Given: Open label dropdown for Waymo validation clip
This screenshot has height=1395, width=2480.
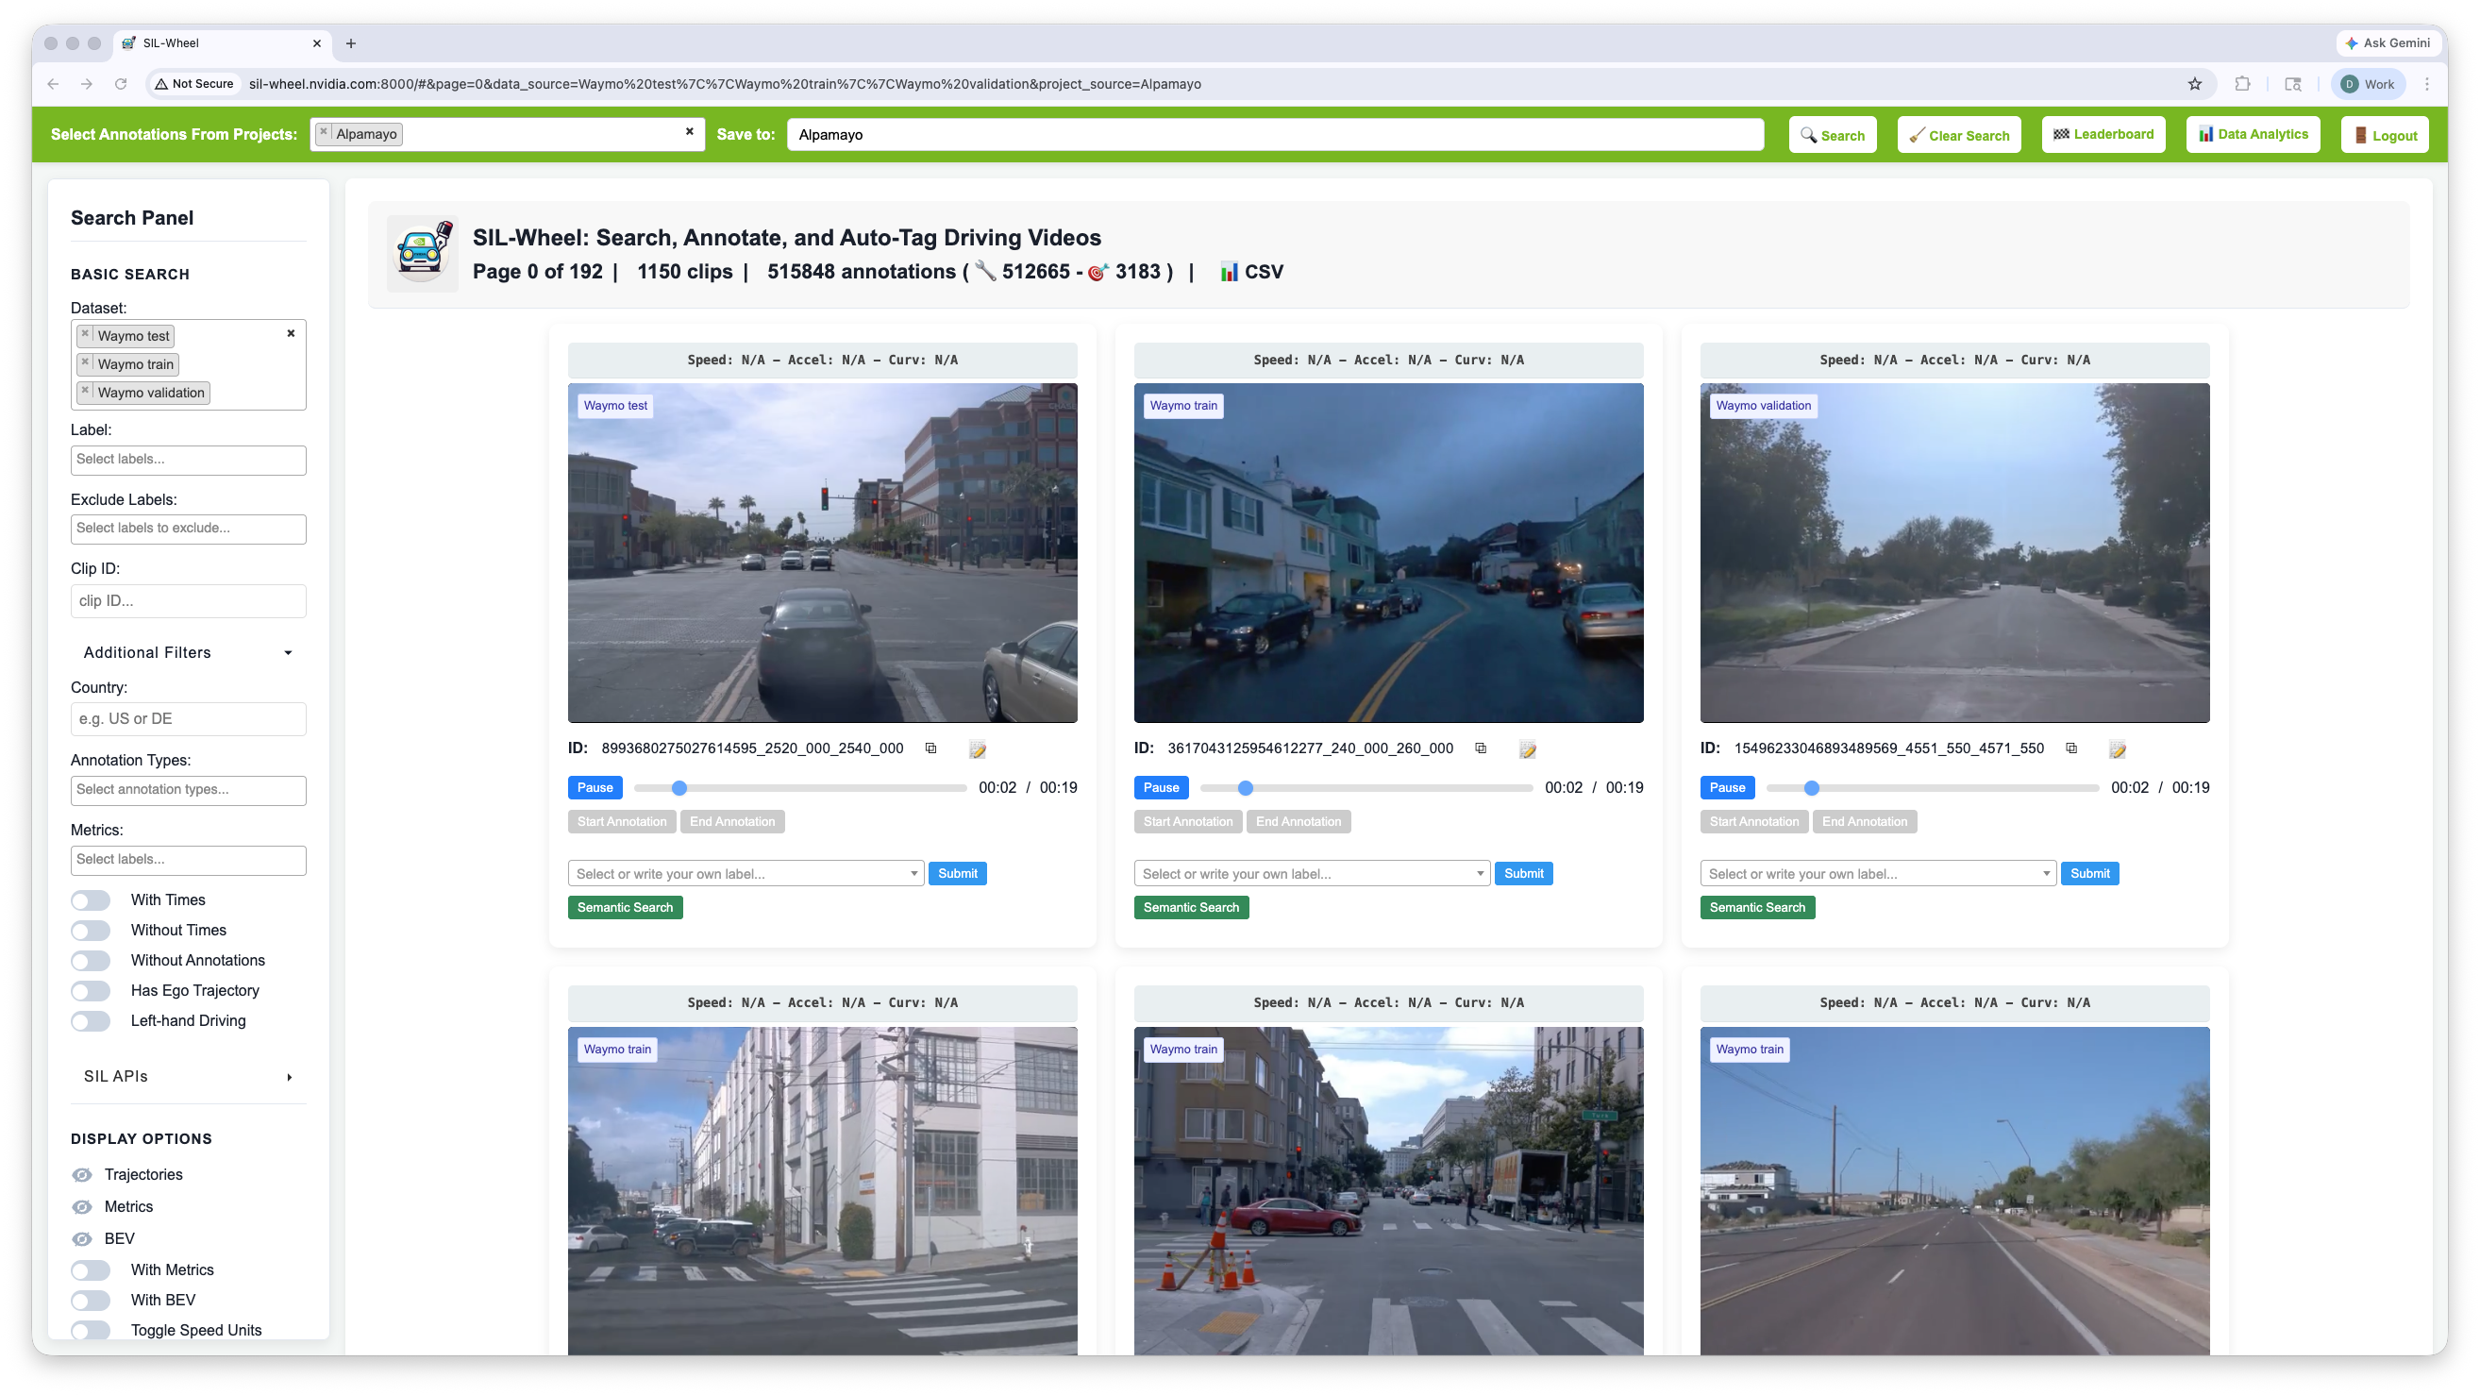Looking at the screenshot, I should pos(1878,873).
